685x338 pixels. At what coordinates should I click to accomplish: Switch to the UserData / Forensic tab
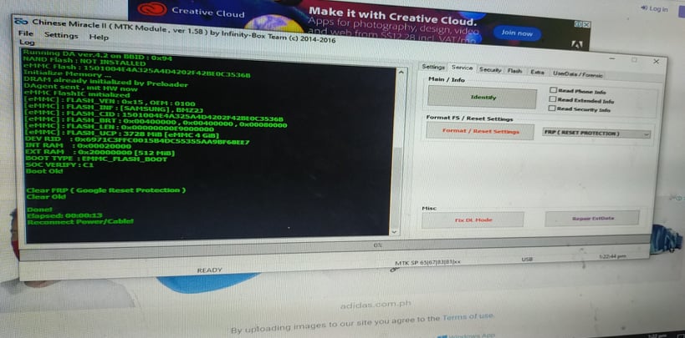[578, 74]
